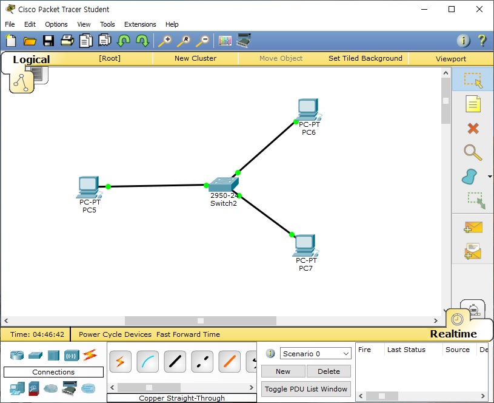Screen dimensions: 494x403
Task: Zoom out with minus magnifier
Action: coord(202,41)
